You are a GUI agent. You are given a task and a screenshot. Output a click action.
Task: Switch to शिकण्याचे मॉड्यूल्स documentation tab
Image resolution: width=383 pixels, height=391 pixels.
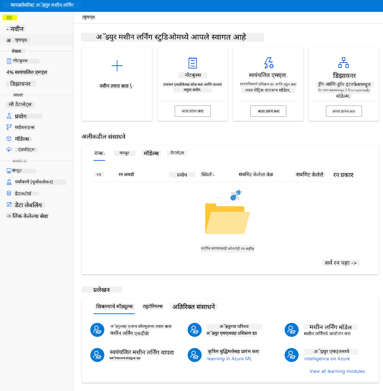click(114, 306)
